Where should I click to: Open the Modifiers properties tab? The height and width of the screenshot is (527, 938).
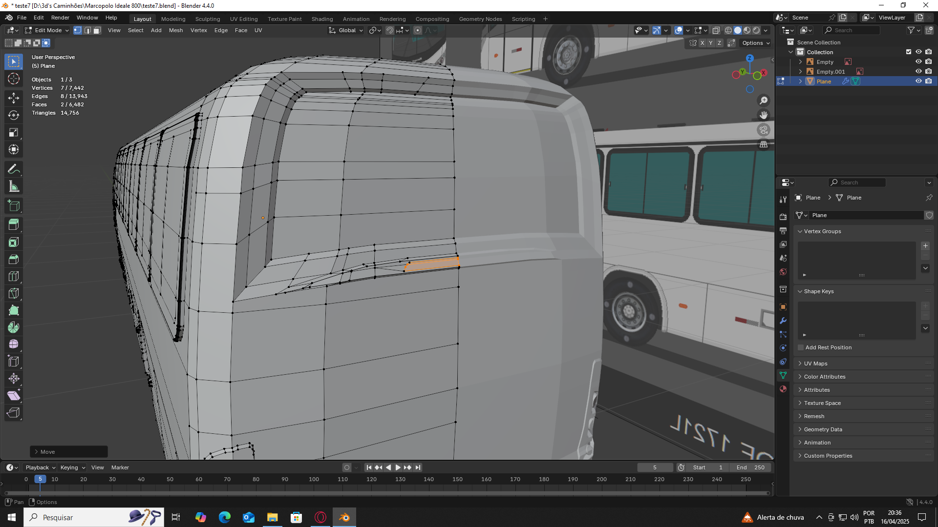783,321
